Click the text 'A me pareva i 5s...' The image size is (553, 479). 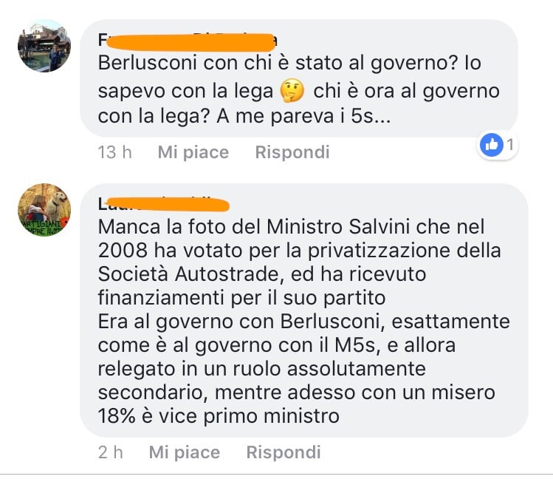303,116
